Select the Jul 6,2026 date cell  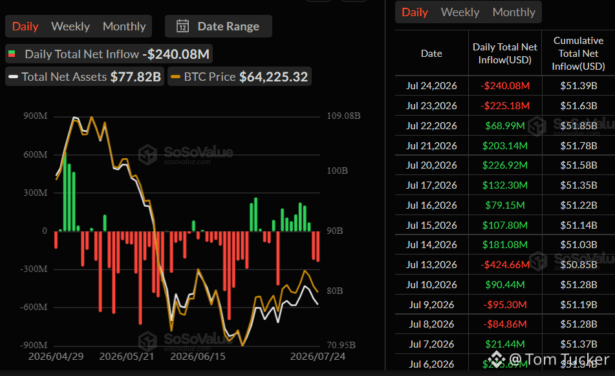click(431, 364)
